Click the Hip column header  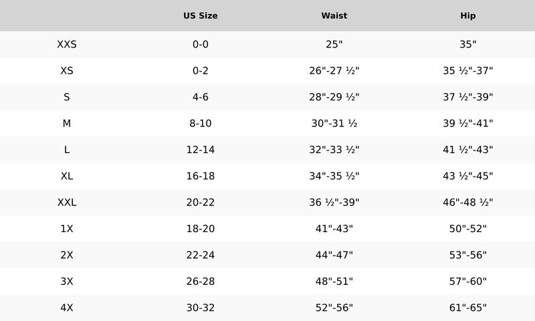click(468, 15)
